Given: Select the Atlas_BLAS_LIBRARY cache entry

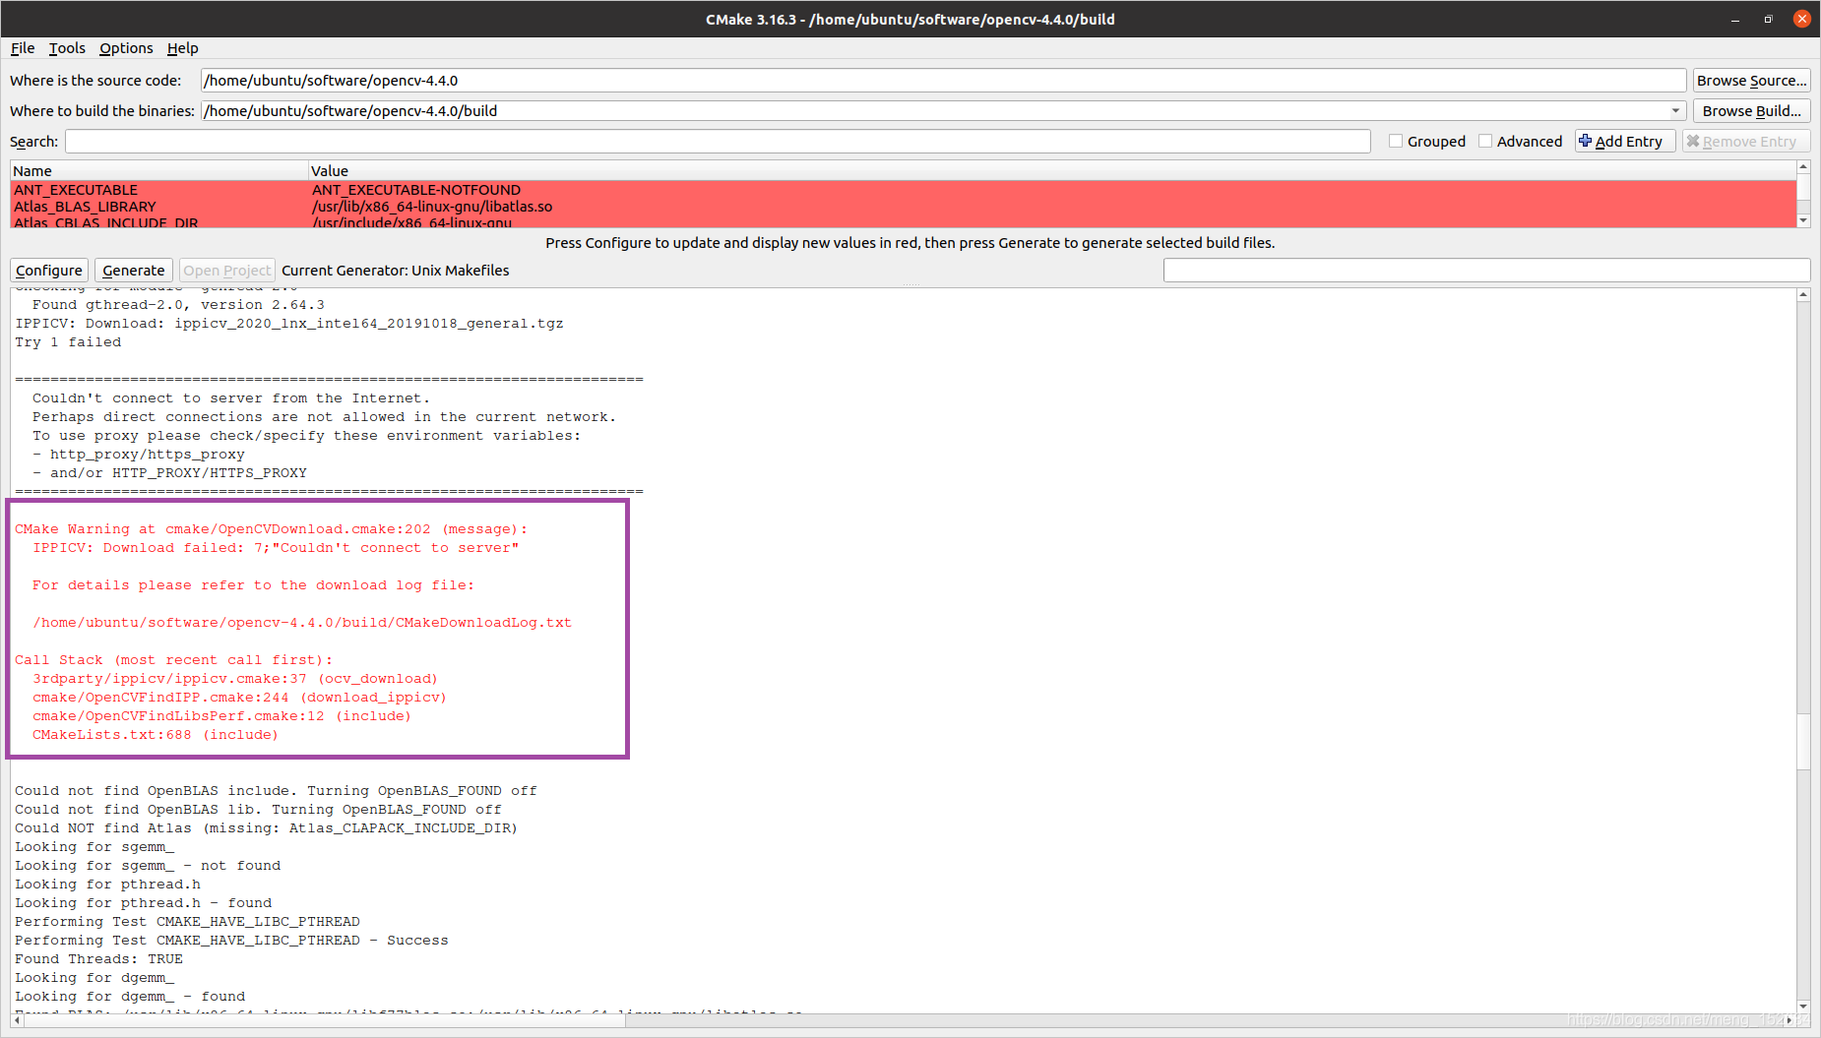Looking at the screenshot, I should point(85,207).
